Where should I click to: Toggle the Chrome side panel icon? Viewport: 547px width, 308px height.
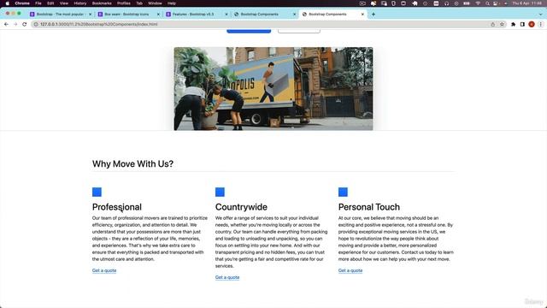click(x=522, y=24)
